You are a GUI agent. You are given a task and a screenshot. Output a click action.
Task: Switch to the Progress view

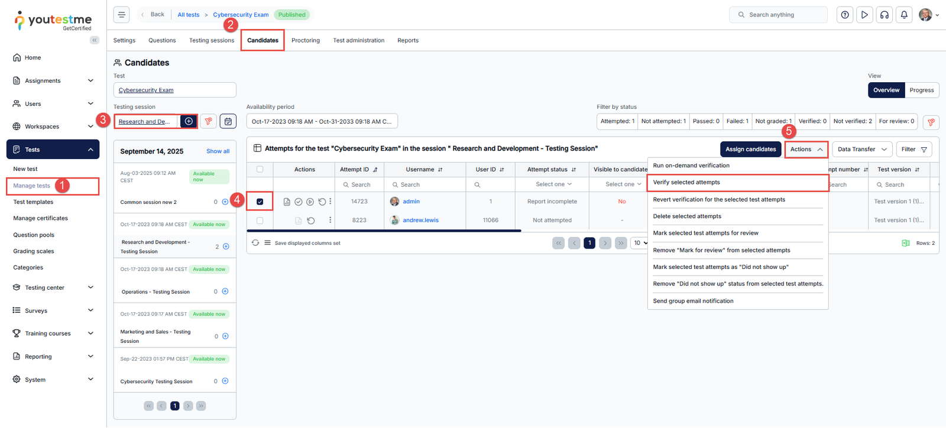pyautogui.click(x=921, y=90)
